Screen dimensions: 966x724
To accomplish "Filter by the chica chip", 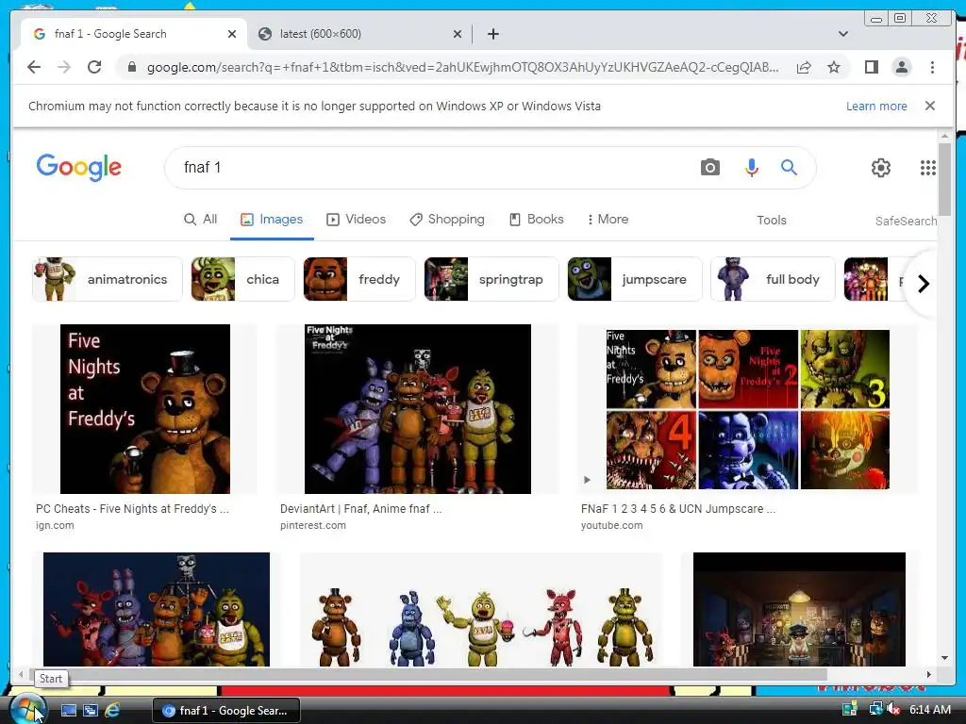I will coord(242,279).
